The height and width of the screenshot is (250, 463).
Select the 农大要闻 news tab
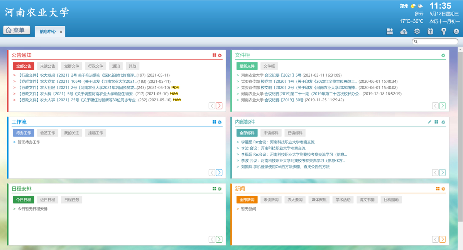coord(295,200)
